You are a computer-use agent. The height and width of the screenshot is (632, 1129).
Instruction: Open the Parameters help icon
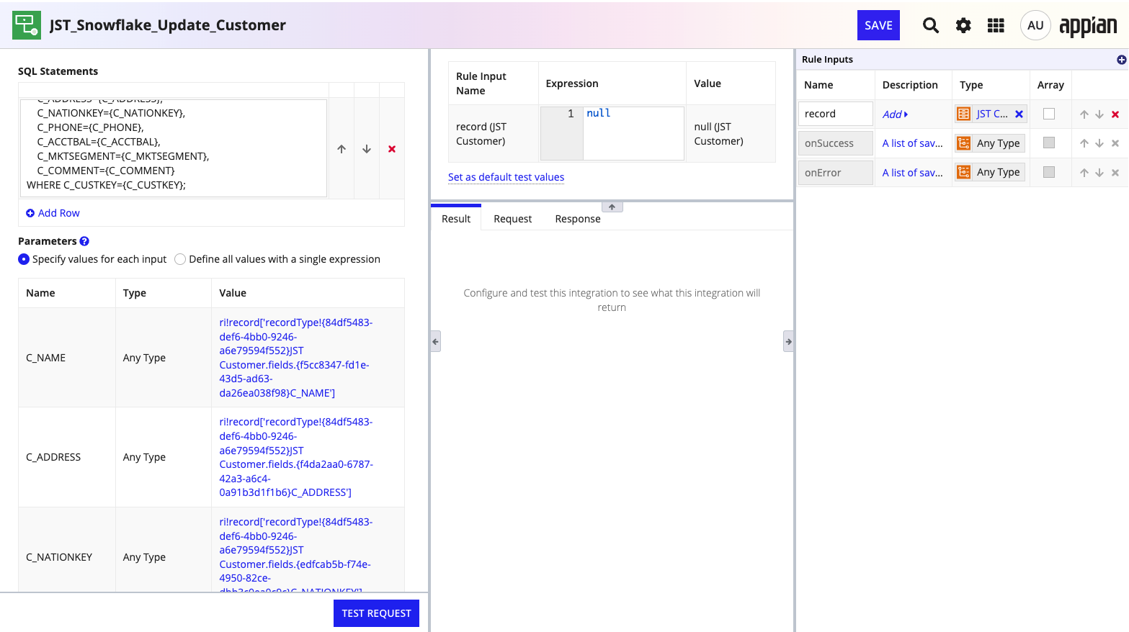click(x=84, y=241)
